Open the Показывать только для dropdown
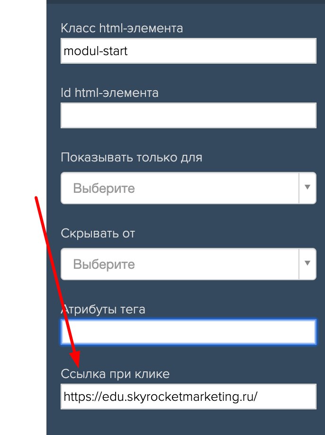 [x=188, y=188]
